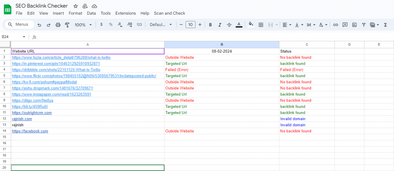This screenshot has height=171, width=394.
Task: Create a filter with funnel icon
Action: tap(364, 25)
